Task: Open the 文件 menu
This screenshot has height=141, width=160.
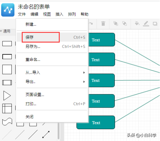Action: click(x=22, y=14)
